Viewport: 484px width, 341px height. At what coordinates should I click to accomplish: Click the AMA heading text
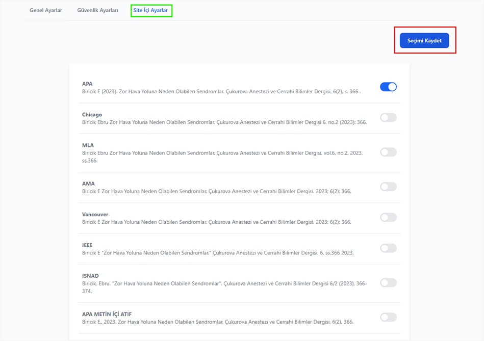88,183
